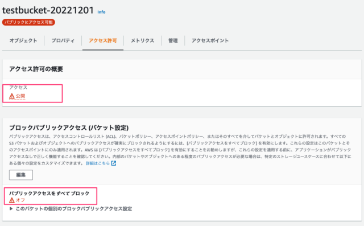Select the アクセス許可 tab
This screenshot has height=226, width=364.
click(x=103, y=40)
